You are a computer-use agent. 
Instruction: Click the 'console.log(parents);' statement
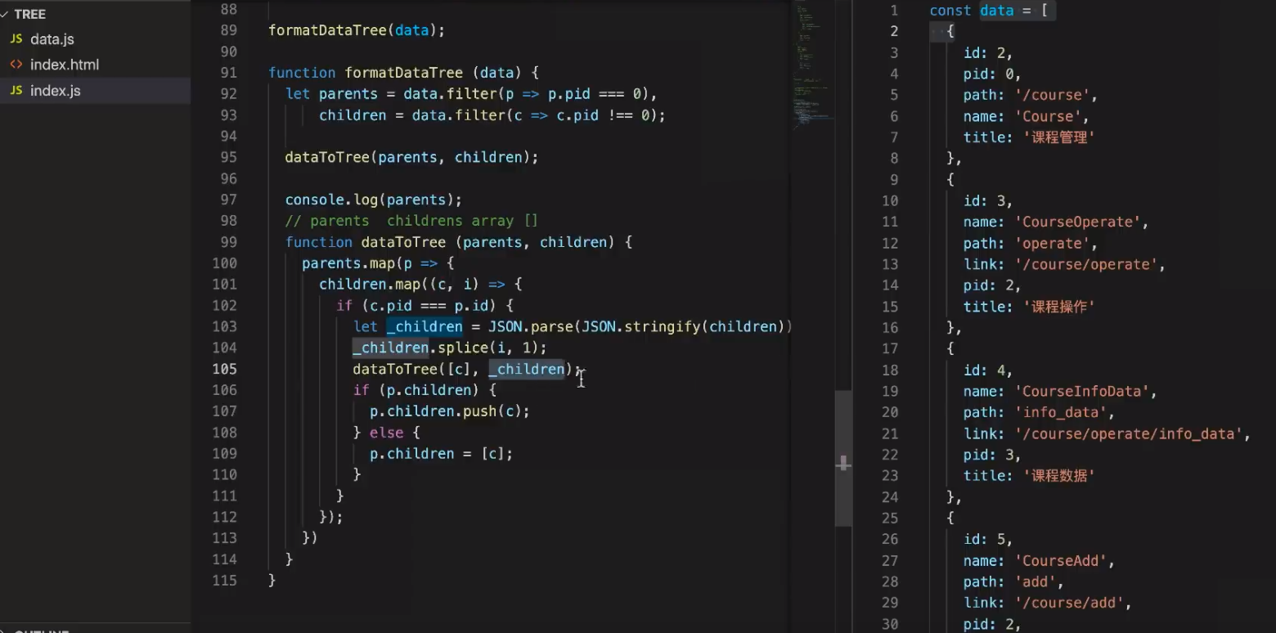coord(374,200)
